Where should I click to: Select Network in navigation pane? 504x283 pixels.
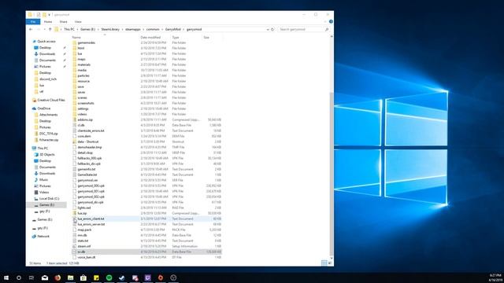[x=43, y=236]
